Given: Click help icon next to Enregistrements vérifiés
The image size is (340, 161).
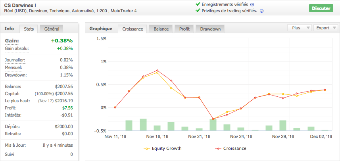Looking at the screenshot, I should [x=252, y=4].
